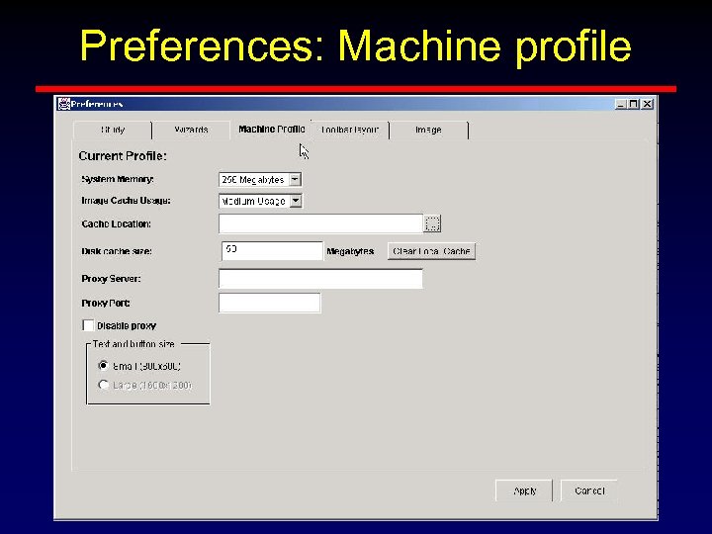This screenshot has height=534, width=712.
Task: Click the Clear Local Cache button
Action: point(431,251)
